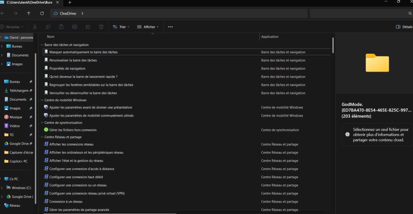Click the paste clipboard toolbar icon
Screen dimensions: 413x214
[61, 27]
